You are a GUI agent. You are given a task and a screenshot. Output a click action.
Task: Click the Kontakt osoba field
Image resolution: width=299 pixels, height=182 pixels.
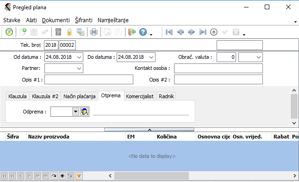click(x=218, y=68)
